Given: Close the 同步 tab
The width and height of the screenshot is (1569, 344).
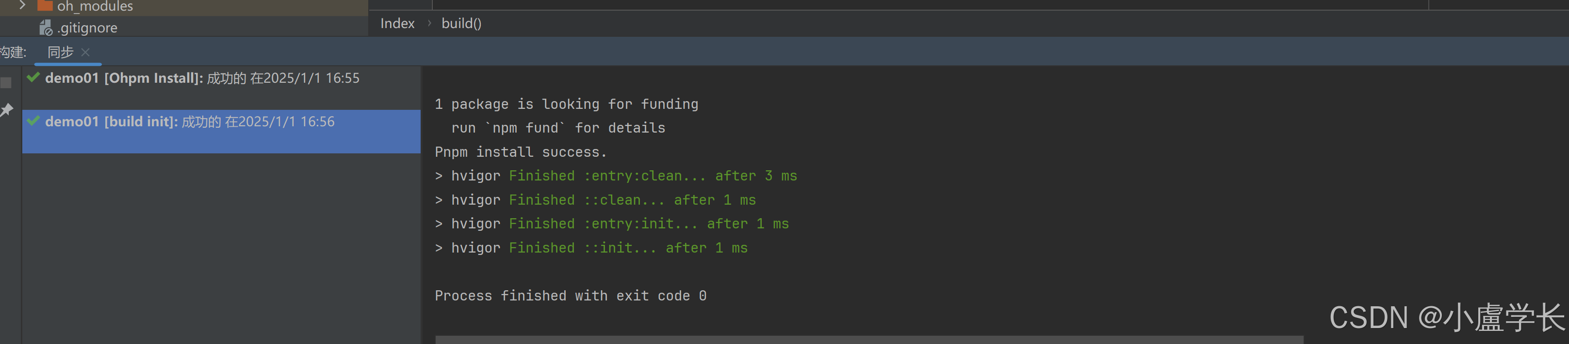Looking at the screenshot, I should coord(85,52).
